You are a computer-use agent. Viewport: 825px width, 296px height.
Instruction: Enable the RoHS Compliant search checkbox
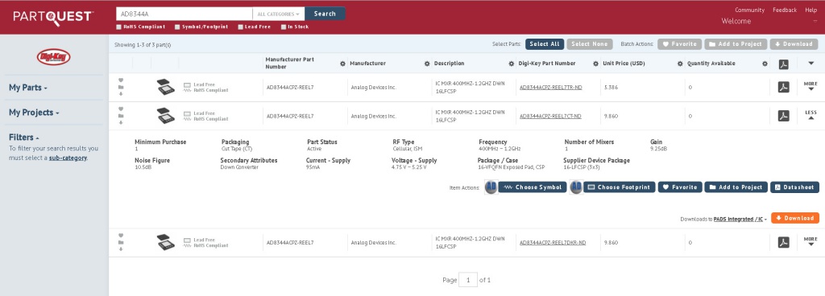tap(119, 27)
